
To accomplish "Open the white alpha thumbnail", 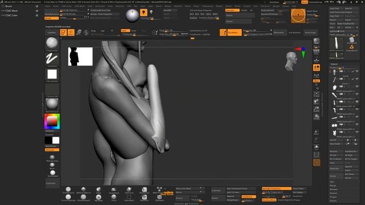I will coord(52,75).
